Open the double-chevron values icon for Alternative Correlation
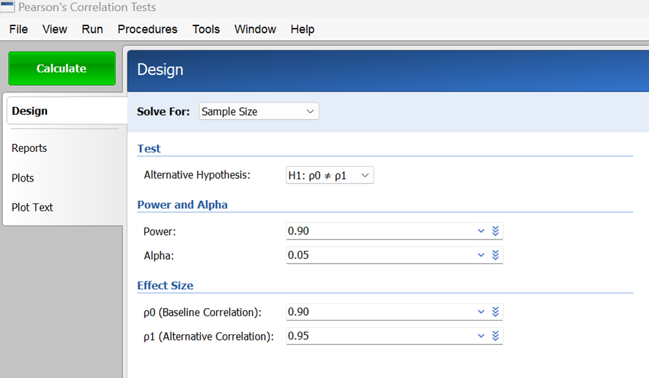Screen dimensions: 649x378 pyautogui.click(x=496, y=336)
